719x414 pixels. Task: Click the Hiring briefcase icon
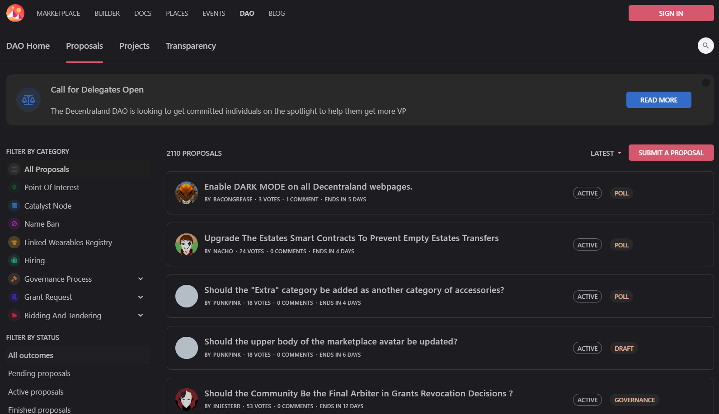point(14,260)
